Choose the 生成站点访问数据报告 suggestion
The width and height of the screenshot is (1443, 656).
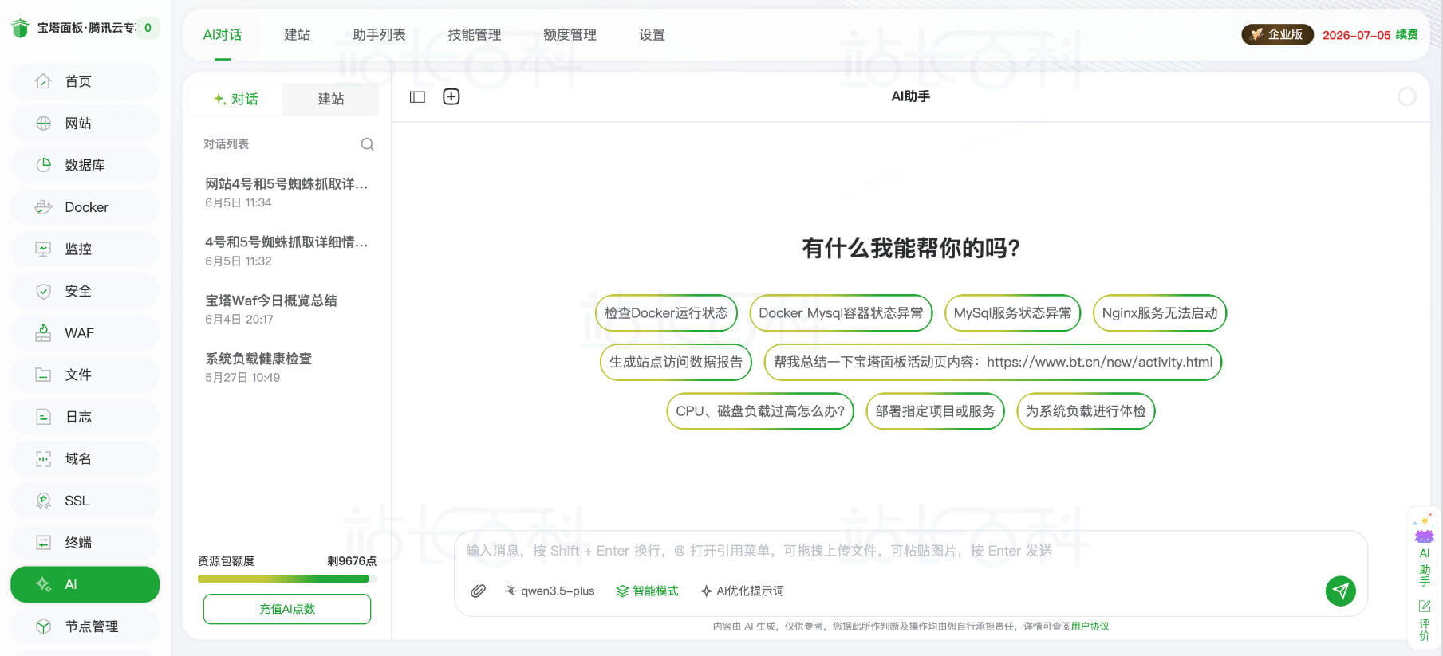click(676, 362)
